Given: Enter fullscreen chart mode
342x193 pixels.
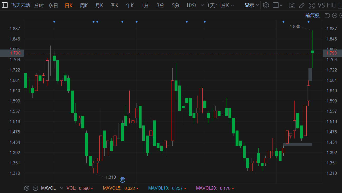Looking at the screenshot, I should pos(312,5).
